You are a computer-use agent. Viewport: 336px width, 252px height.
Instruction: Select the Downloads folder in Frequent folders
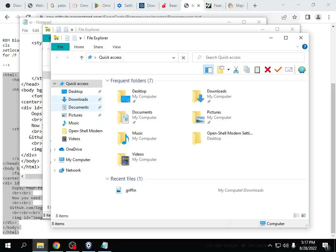tap(212, 96)
